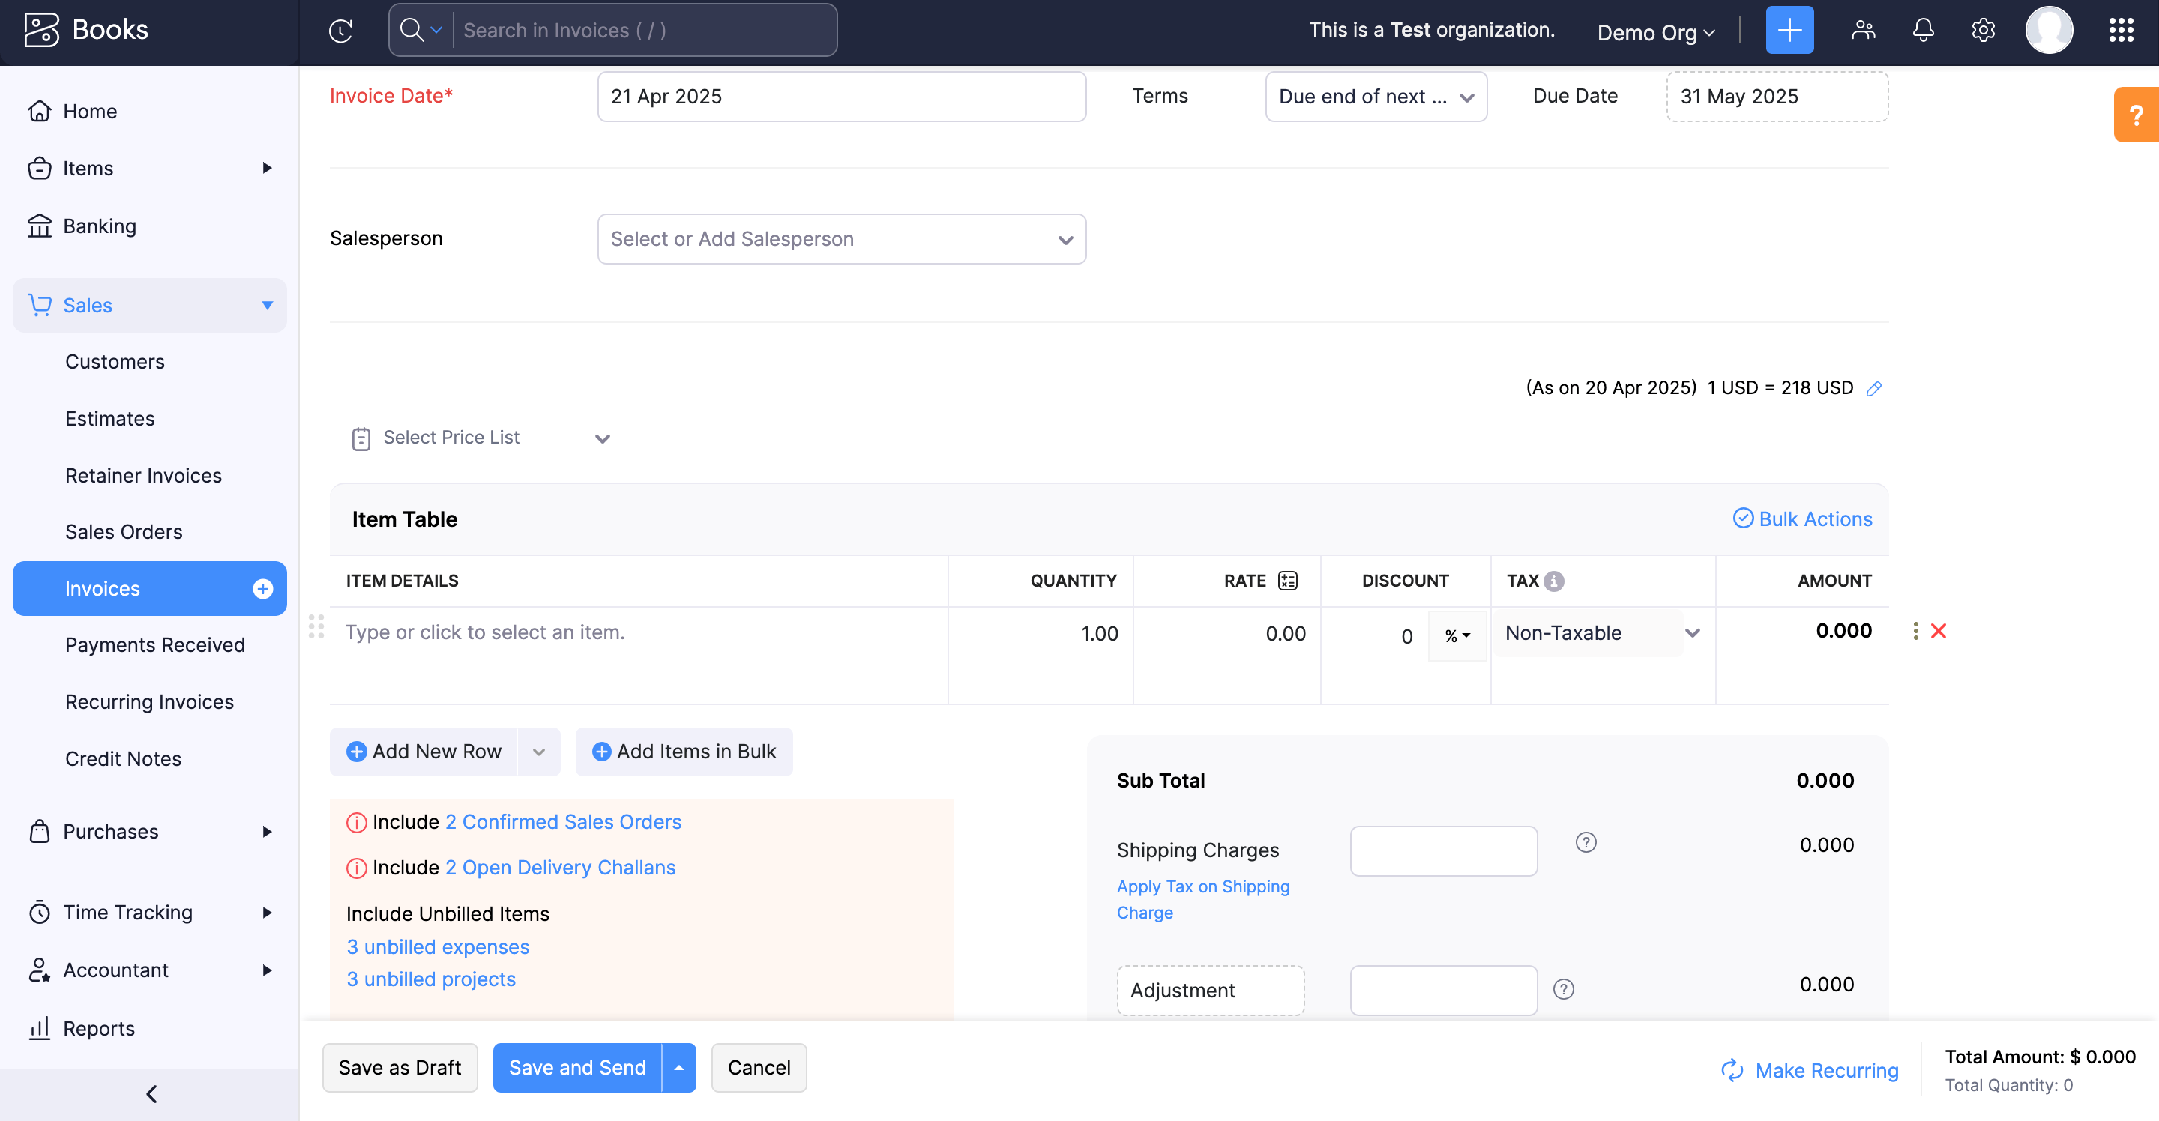2159x1121 pixels.
Task: Click the Bulk Actions icon
Action: tap(1743, 518)
